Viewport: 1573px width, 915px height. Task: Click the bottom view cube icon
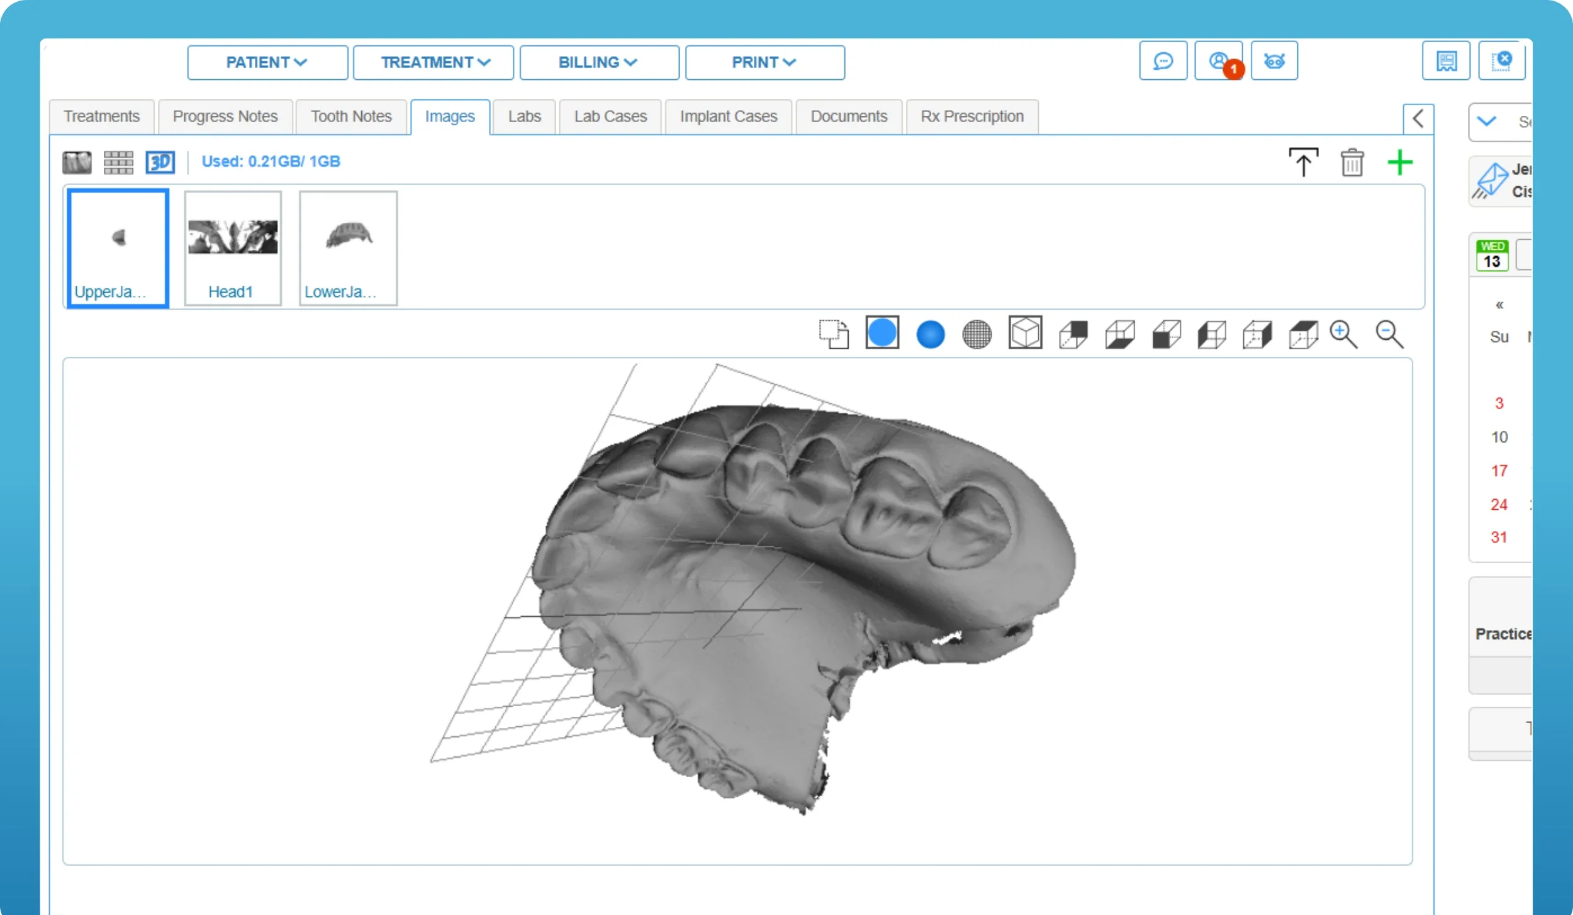tap(1120, 334)
